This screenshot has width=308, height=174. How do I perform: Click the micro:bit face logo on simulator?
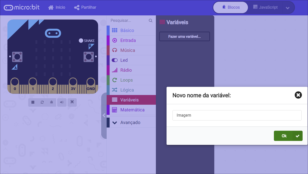click(x=53, y=33)
